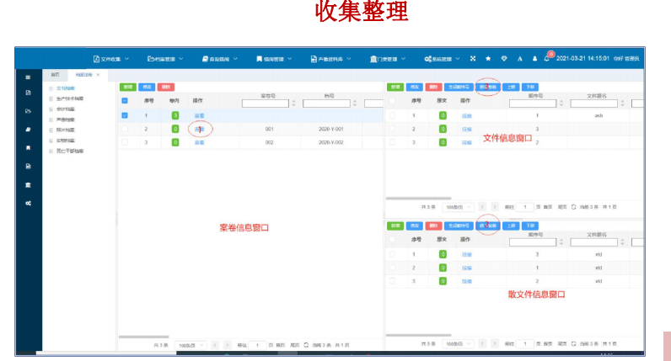Click the green 新增 button in case panel

click(127, 87)
